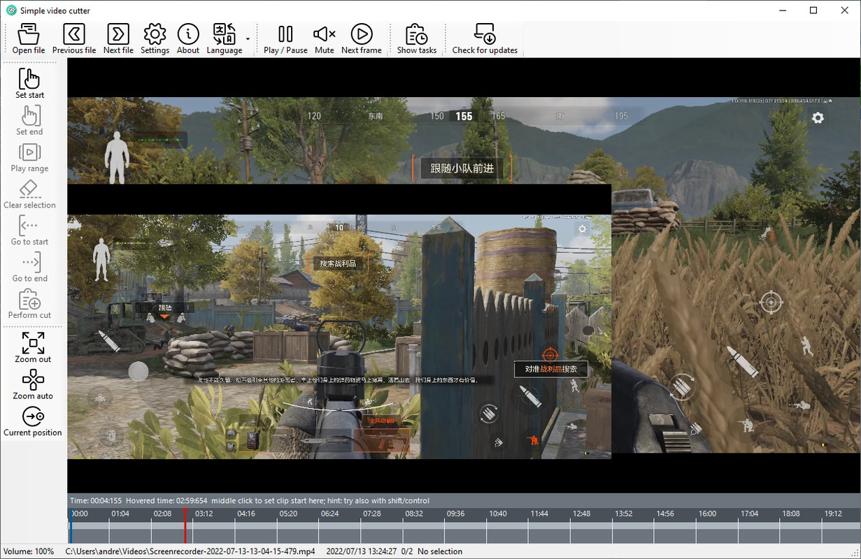
Task: Check for updates
Action: coord(485,38)
